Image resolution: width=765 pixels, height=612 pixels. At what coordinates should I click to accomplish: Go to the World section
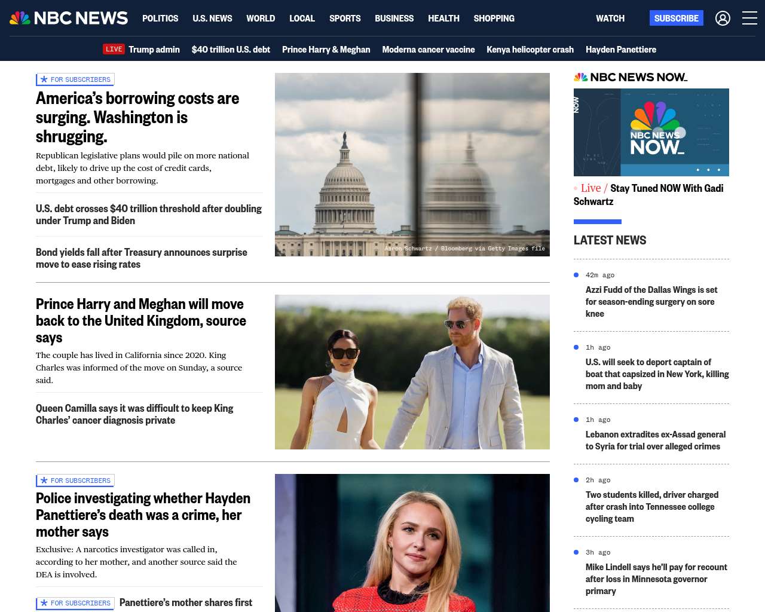(x=261, y=19)
